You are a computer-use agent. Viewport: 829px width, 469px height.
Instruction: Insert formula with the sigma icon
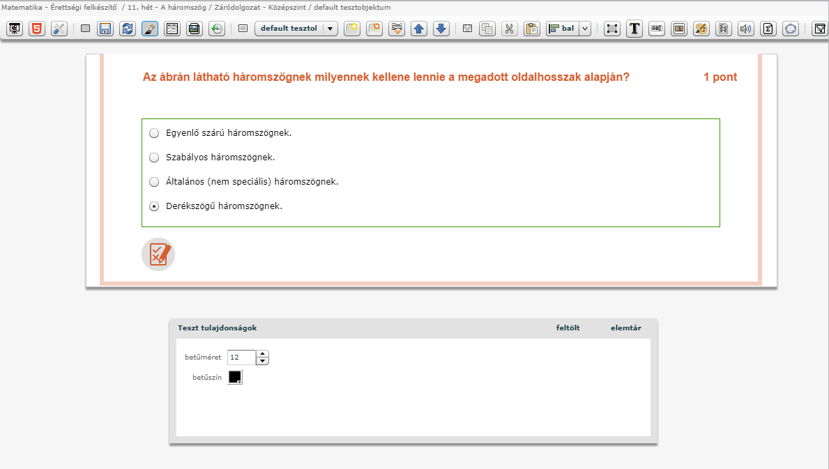768,29
